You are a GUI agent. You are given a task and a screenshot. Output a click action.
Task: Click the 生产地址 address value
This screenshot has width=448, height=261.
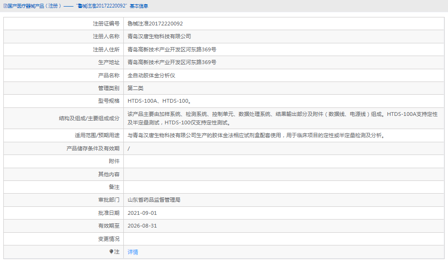click(x=172, y=62)
